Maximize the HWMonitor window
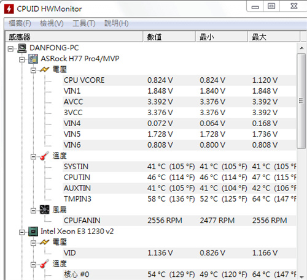The width and height of the screenshot is (307, 280). [x=271, y=7]
